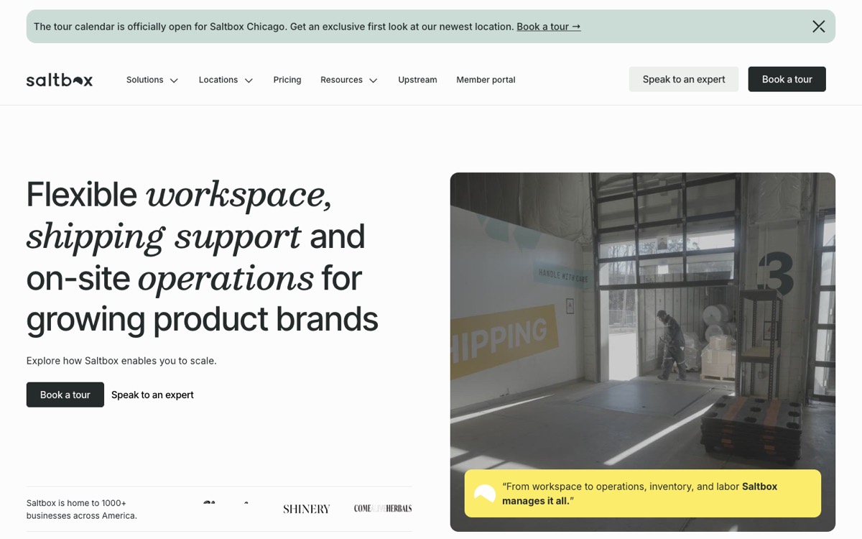
Task: Close the Saltbox Chicago announcement banner
Action: pyautogui.click(x=818, y=27)
